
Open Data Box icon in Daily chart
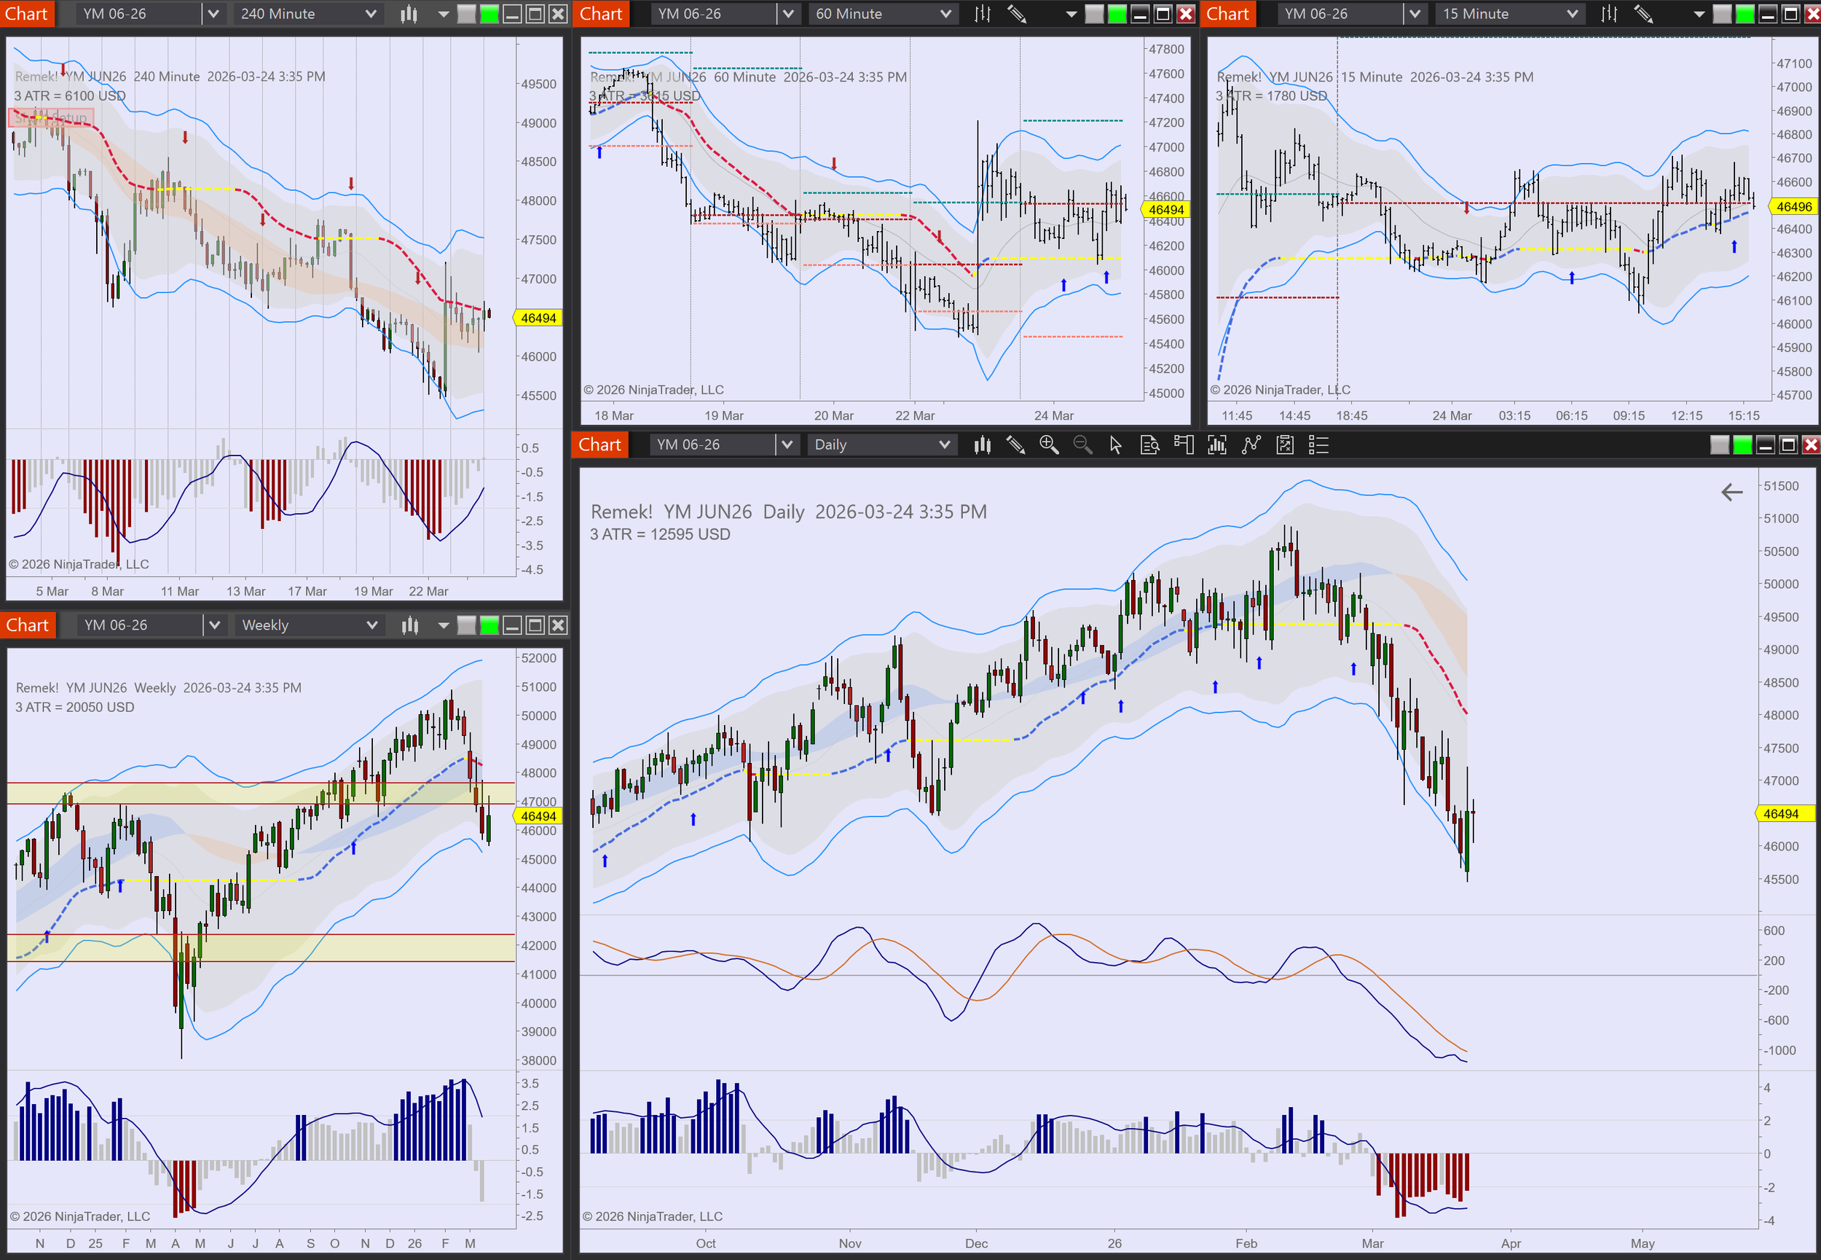[x=1149, y=445]
